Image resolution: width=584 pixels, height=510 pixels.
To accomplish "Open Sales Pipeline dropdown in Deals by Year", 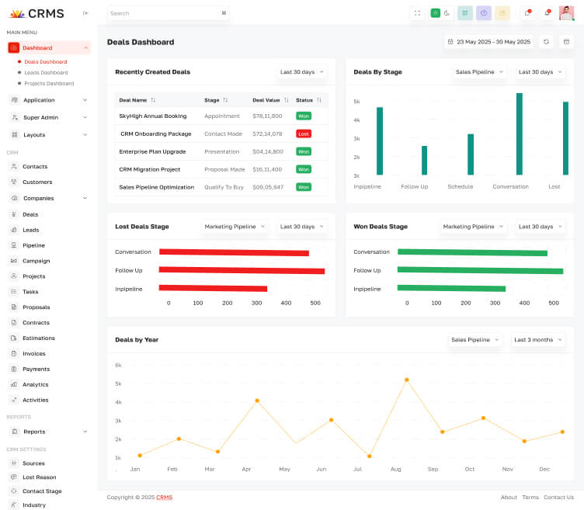I will [474, 339].
